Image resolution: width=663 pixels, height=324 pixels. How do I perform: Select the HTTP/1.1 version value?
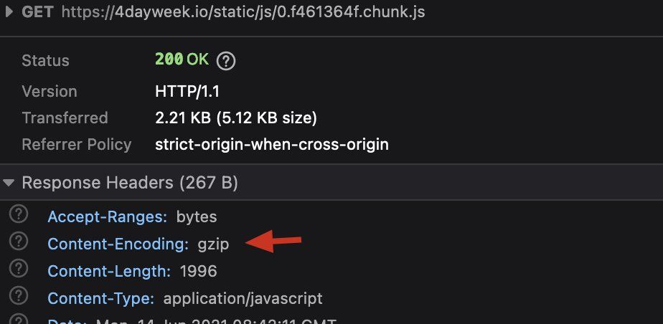pyautogui.click(x=187, y=92)
